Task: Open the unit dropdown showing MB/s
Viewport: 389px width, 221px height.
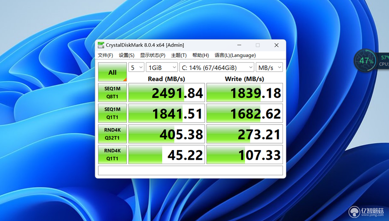Action: pyautogui.click(x=269, y=68)
